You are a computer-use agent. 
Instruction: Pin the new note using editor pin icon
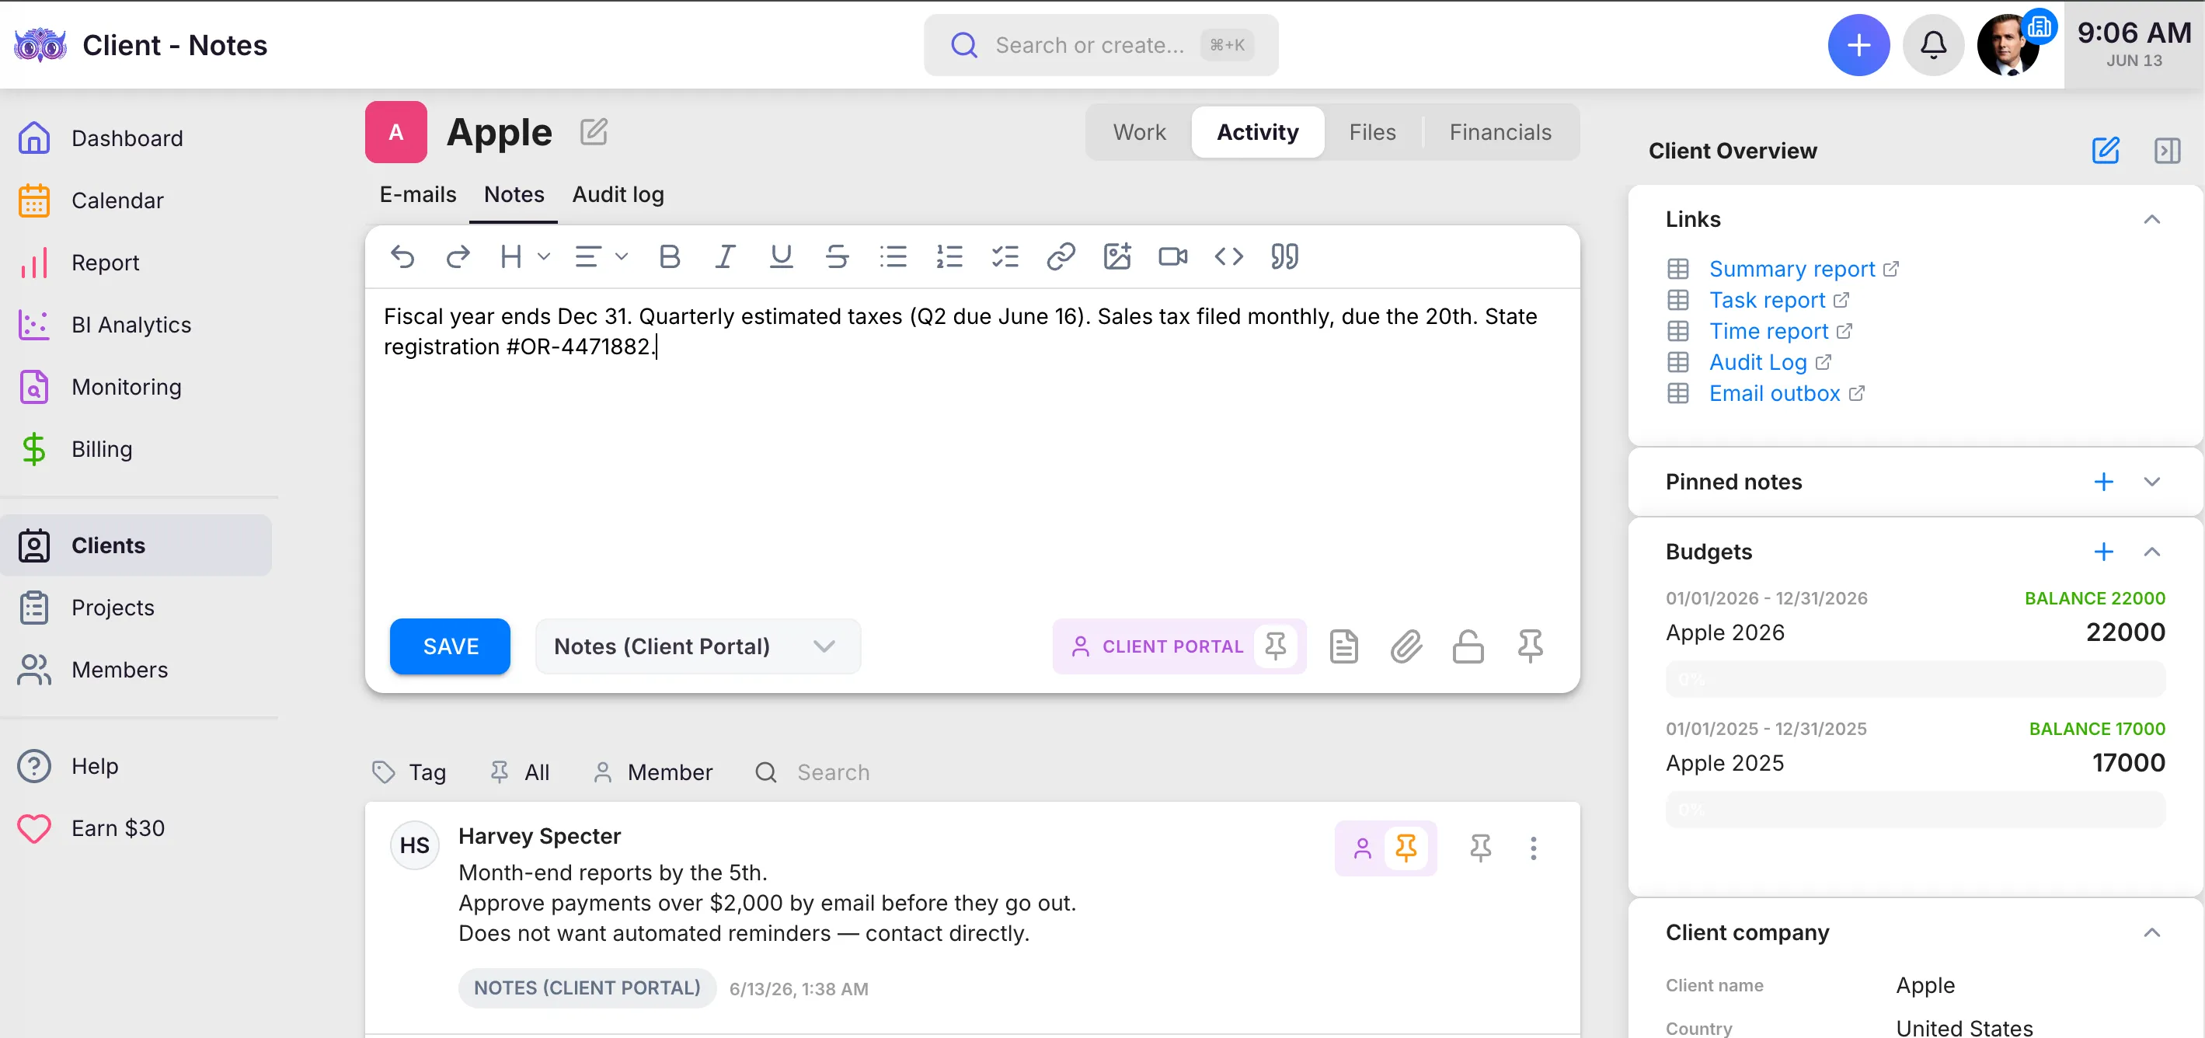pyautogui.click(x=1531, y=646)
